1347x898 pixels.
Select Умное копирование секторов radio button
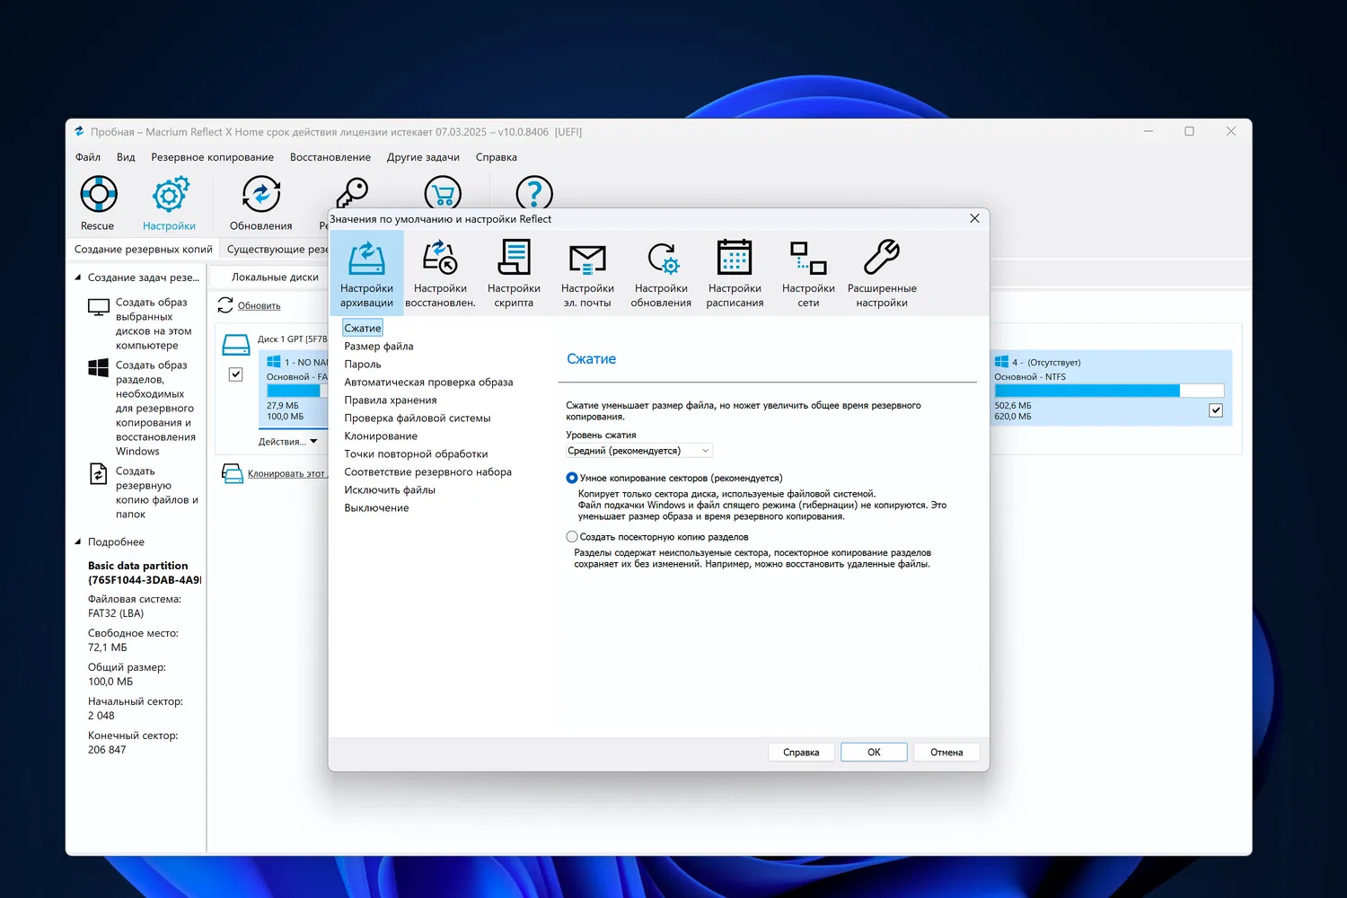(x=572, y=478)
